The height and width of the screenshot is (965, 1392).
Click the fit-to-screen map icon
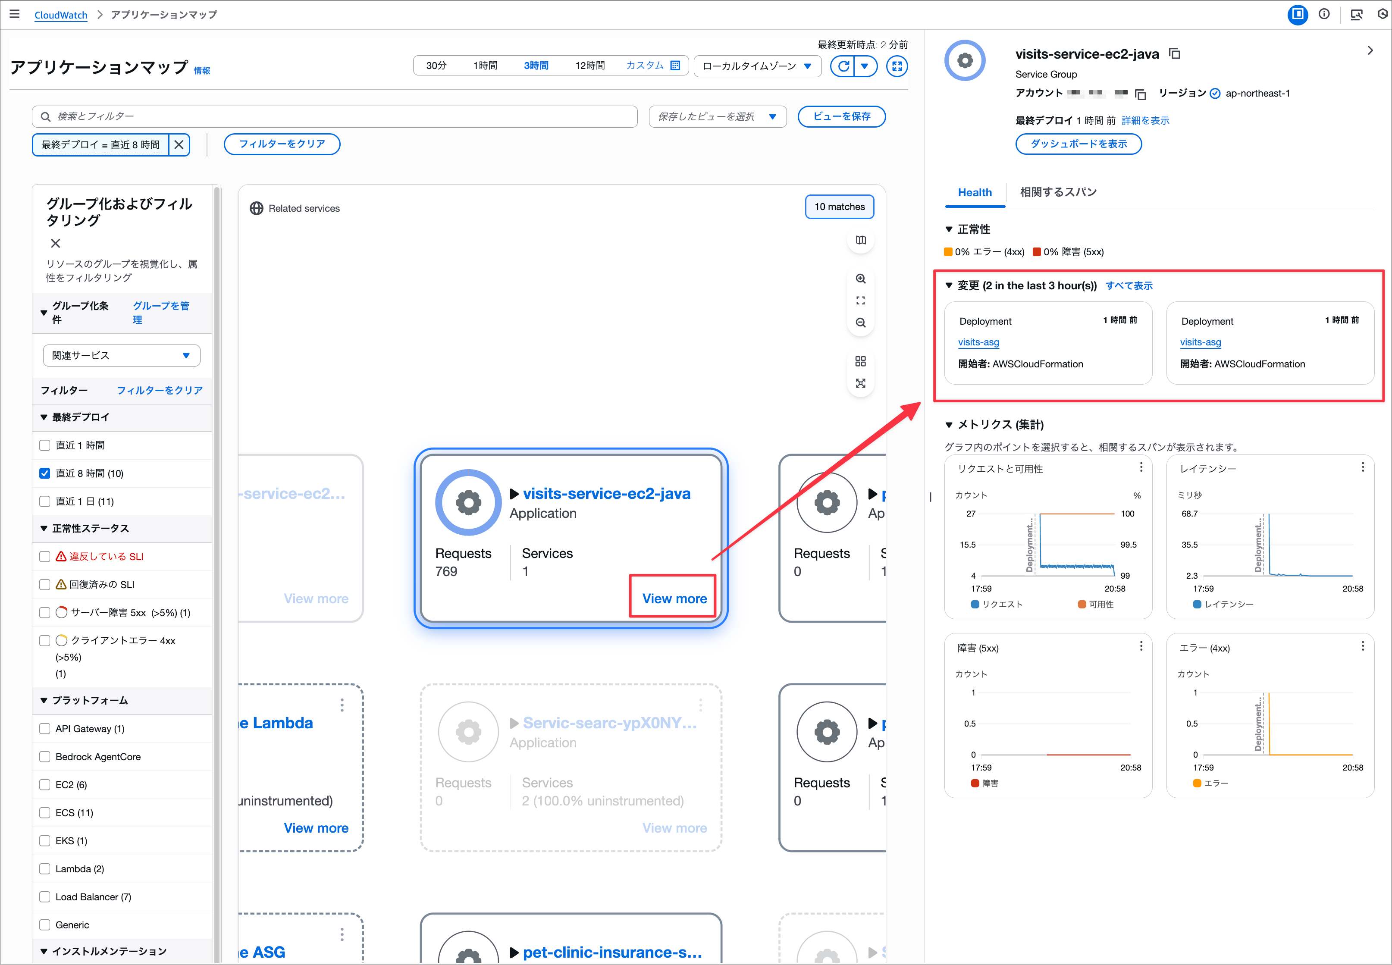(x=860, y=301)
